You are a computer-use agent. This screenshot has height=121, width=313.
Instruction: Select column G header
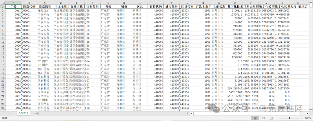tap(108, 3)
